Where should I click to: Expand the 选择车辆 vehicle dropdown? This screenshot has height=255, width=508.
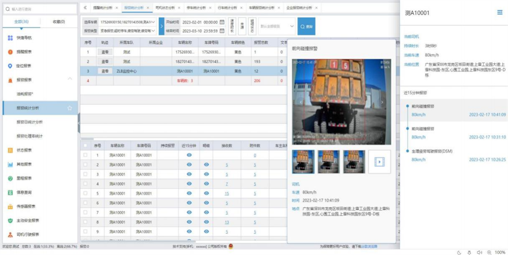point(155,22)
